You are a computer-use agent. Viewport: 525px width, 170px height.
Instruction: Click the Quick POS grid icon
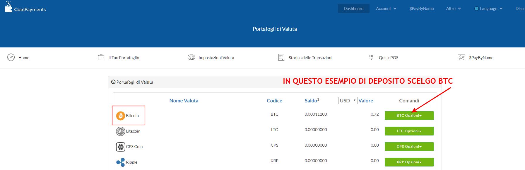pos(371,57)
